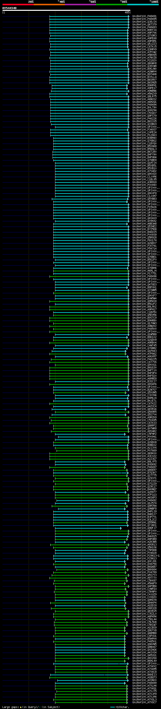Select the AV544340 query title
Viewport: 161px width, 709px height.
click(9, 8)
